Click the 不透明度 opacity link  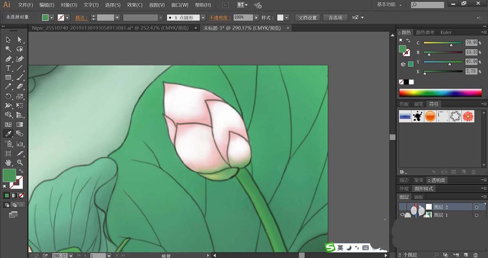(219, 18)
